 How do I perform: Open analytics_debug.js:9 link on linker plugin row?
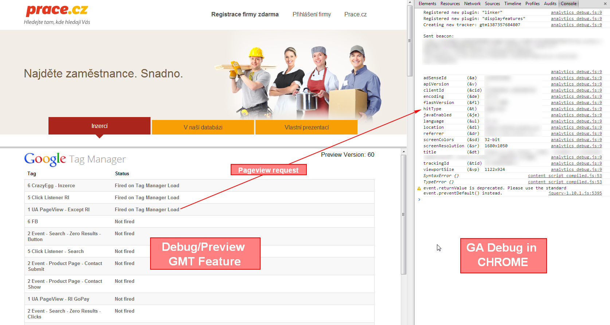click(x=576, y=12)
